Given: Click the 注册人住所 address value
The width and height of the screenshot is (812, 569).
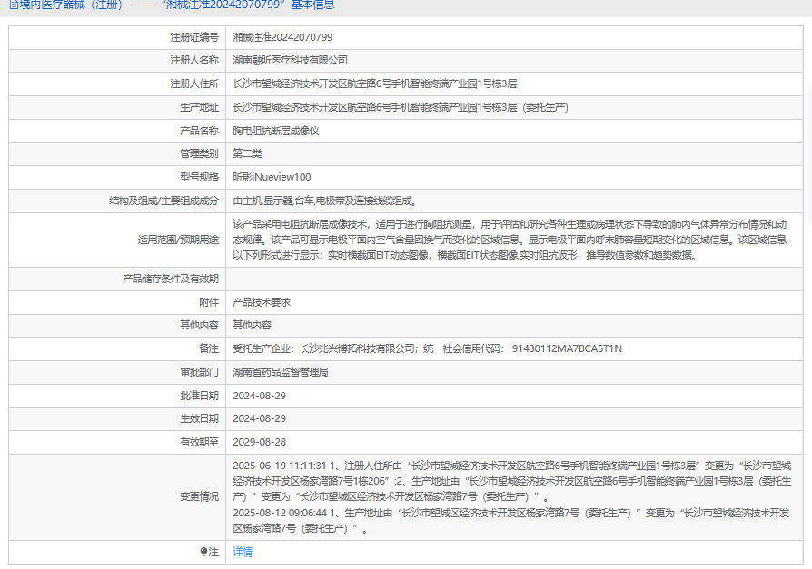Looking at the screenshot, I should coord(375,83).
